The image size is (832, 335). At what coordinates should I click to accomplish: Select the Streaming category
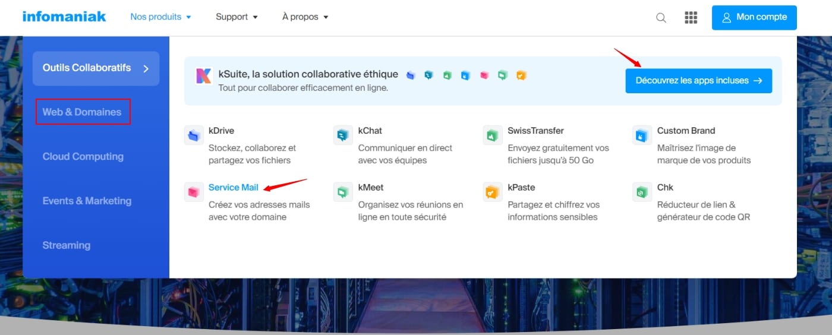coord(67,245)
